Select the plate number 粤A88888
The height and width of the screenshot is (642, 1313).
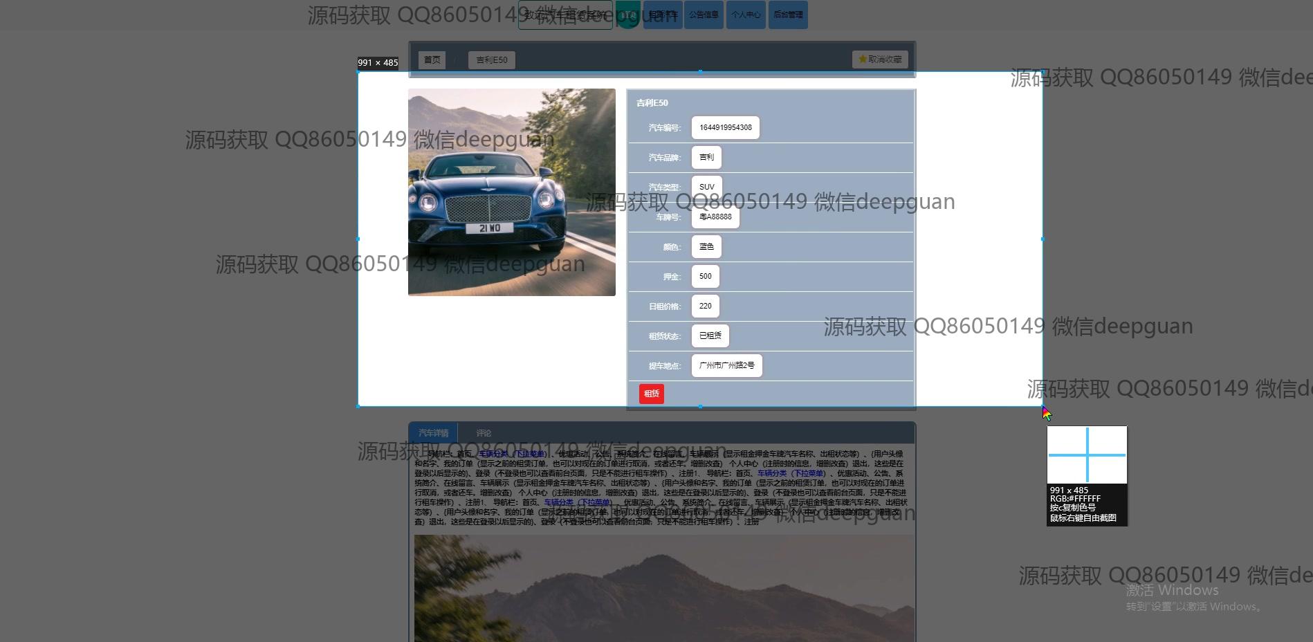(x=715, y=217)
